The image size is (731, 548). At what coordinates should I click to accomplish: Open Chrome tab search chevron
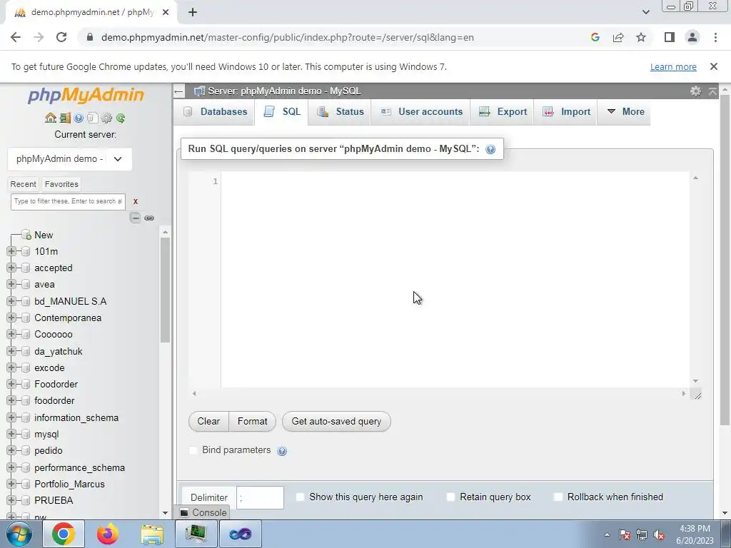point(645,12)
